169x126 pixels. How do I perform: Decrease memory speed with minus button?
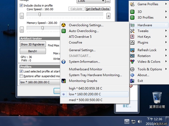coord(22,30)
